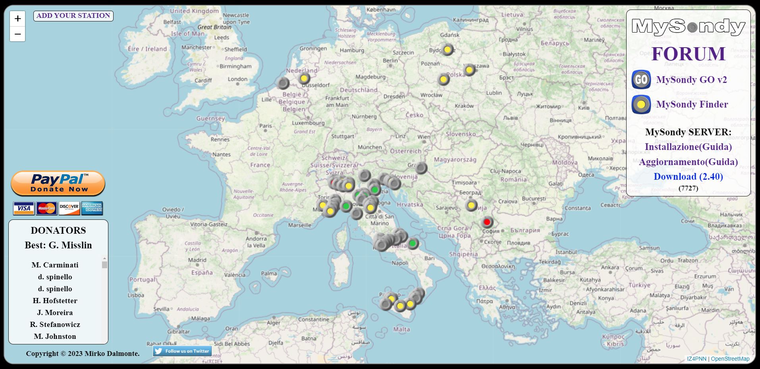The width and height of the screenshot is (760, 369).
Task: Open the FORUM link
Action: (688, 54)
